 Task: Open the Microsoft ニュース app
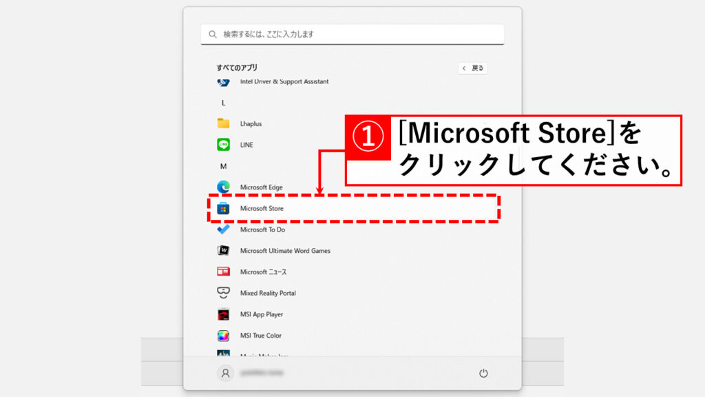[x=263, y=272]
